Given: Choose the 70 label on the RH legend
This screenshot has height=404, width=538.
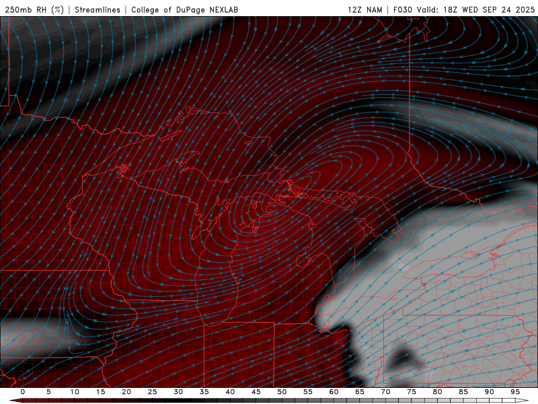Looking at the screenshot, I should [x=385, y=392].
